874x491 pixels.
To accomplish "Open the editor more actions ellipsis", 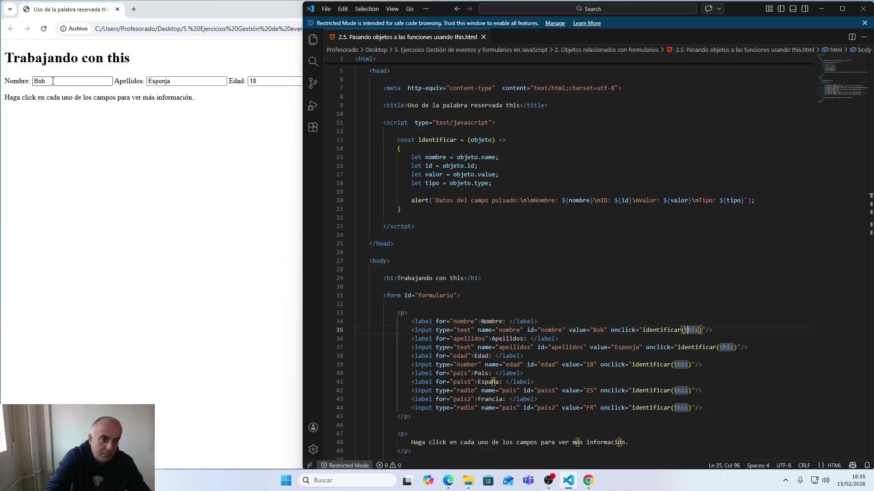I will tap(864, 37).
